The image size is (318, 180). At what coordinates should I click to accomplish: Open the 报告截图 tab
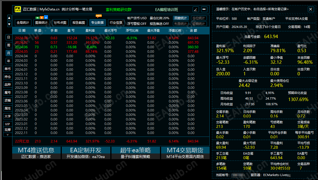(x=79, y=23)
